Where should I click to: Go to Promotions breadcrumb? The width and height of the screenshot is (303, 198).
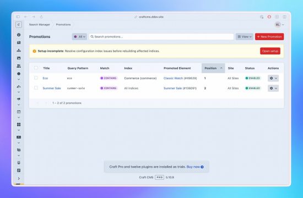click(63, 25)
